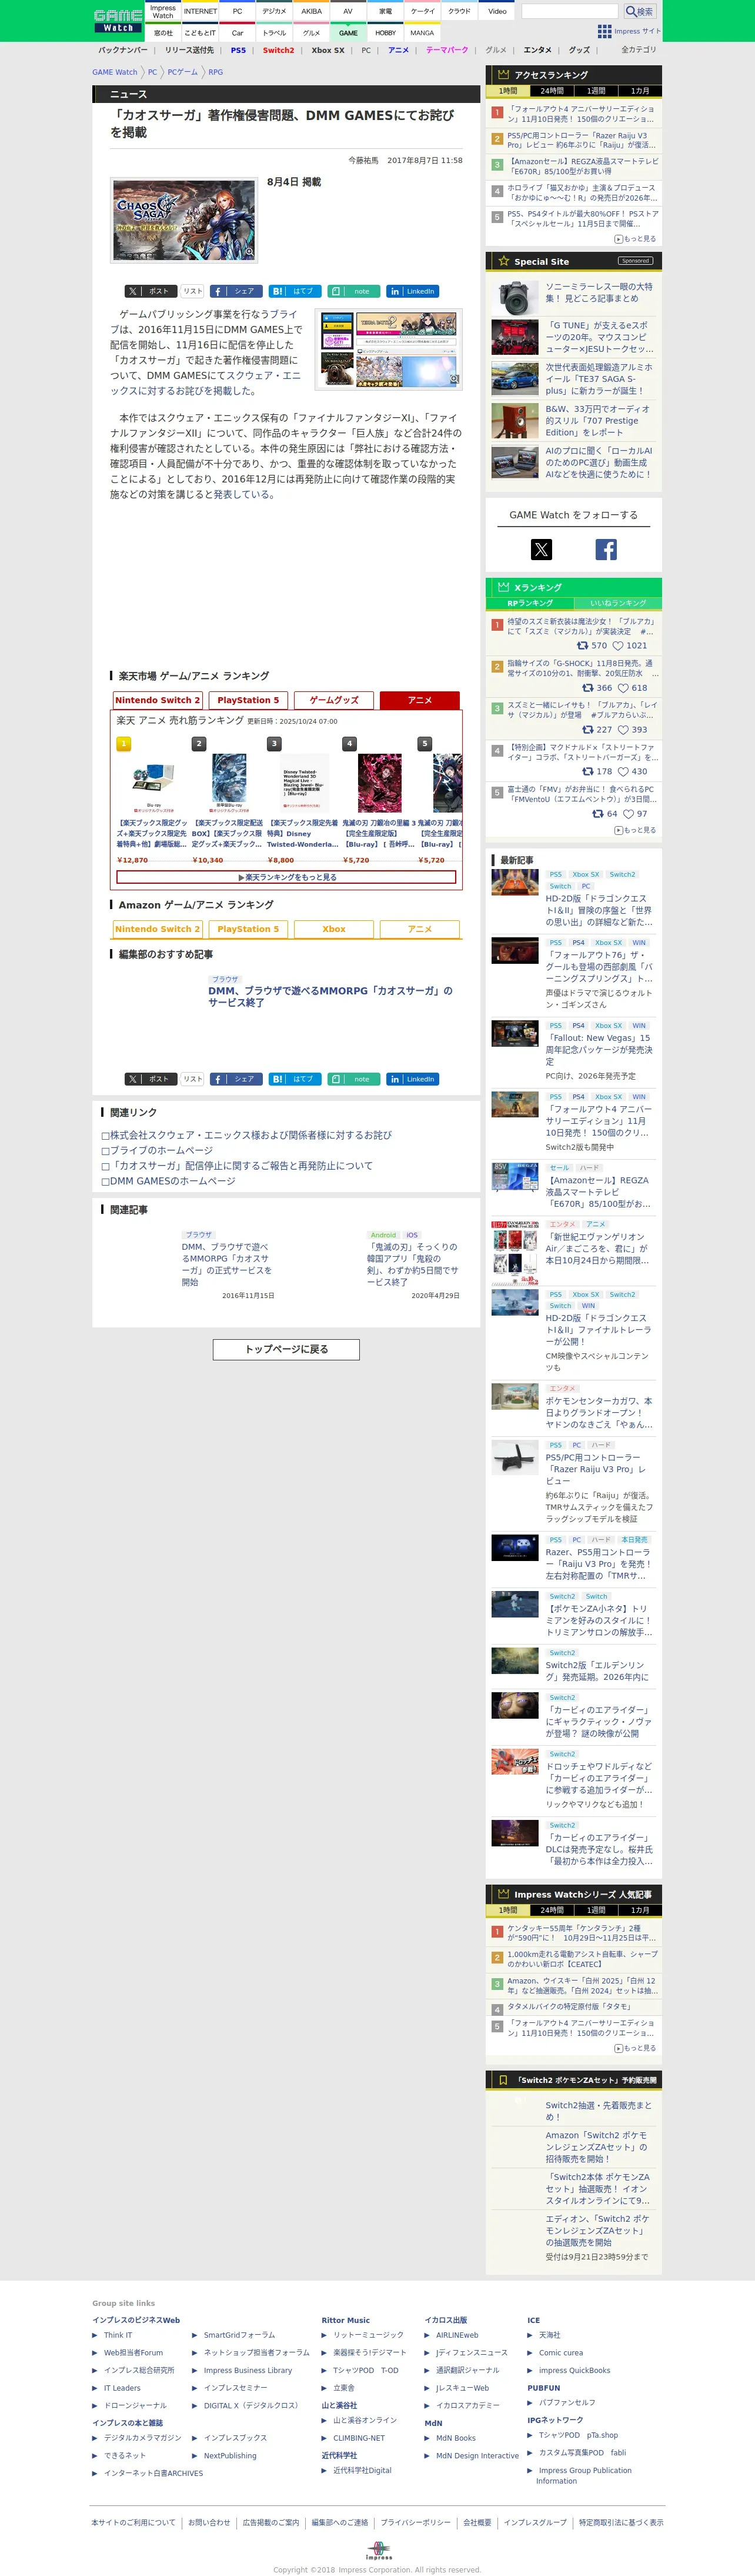755x2576 pixels.
Task: Select the 24時間 tab in アクセスランキング
Action: click(552, 91)
